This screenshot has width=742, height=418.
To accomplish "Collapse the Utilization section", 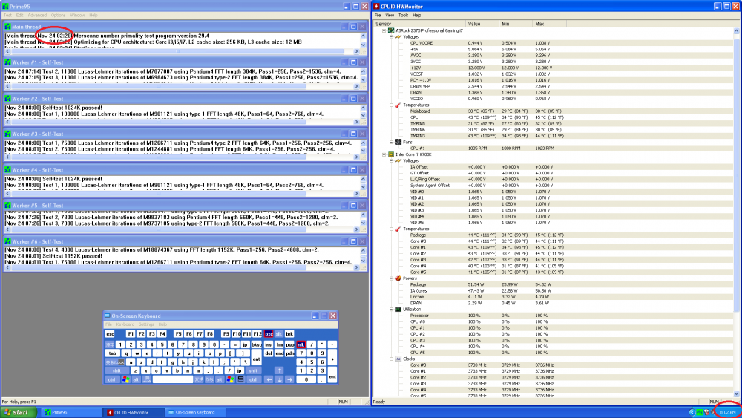I will pyautogui.click(x=391, y=309).
